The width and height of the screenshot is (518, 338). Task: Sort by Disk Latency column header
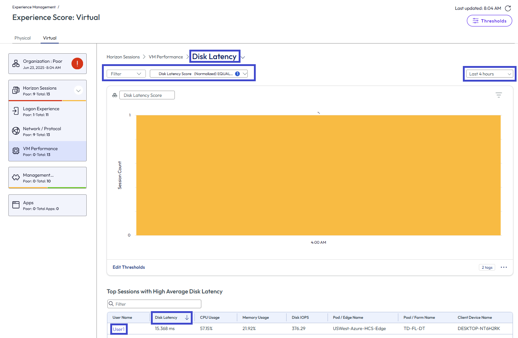click(166, 317)
